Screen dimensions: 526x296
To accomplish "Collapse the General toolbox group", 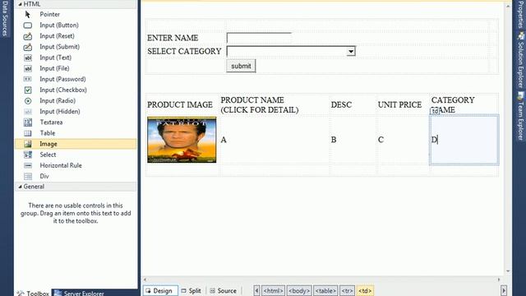I will (x=20, y=187).
